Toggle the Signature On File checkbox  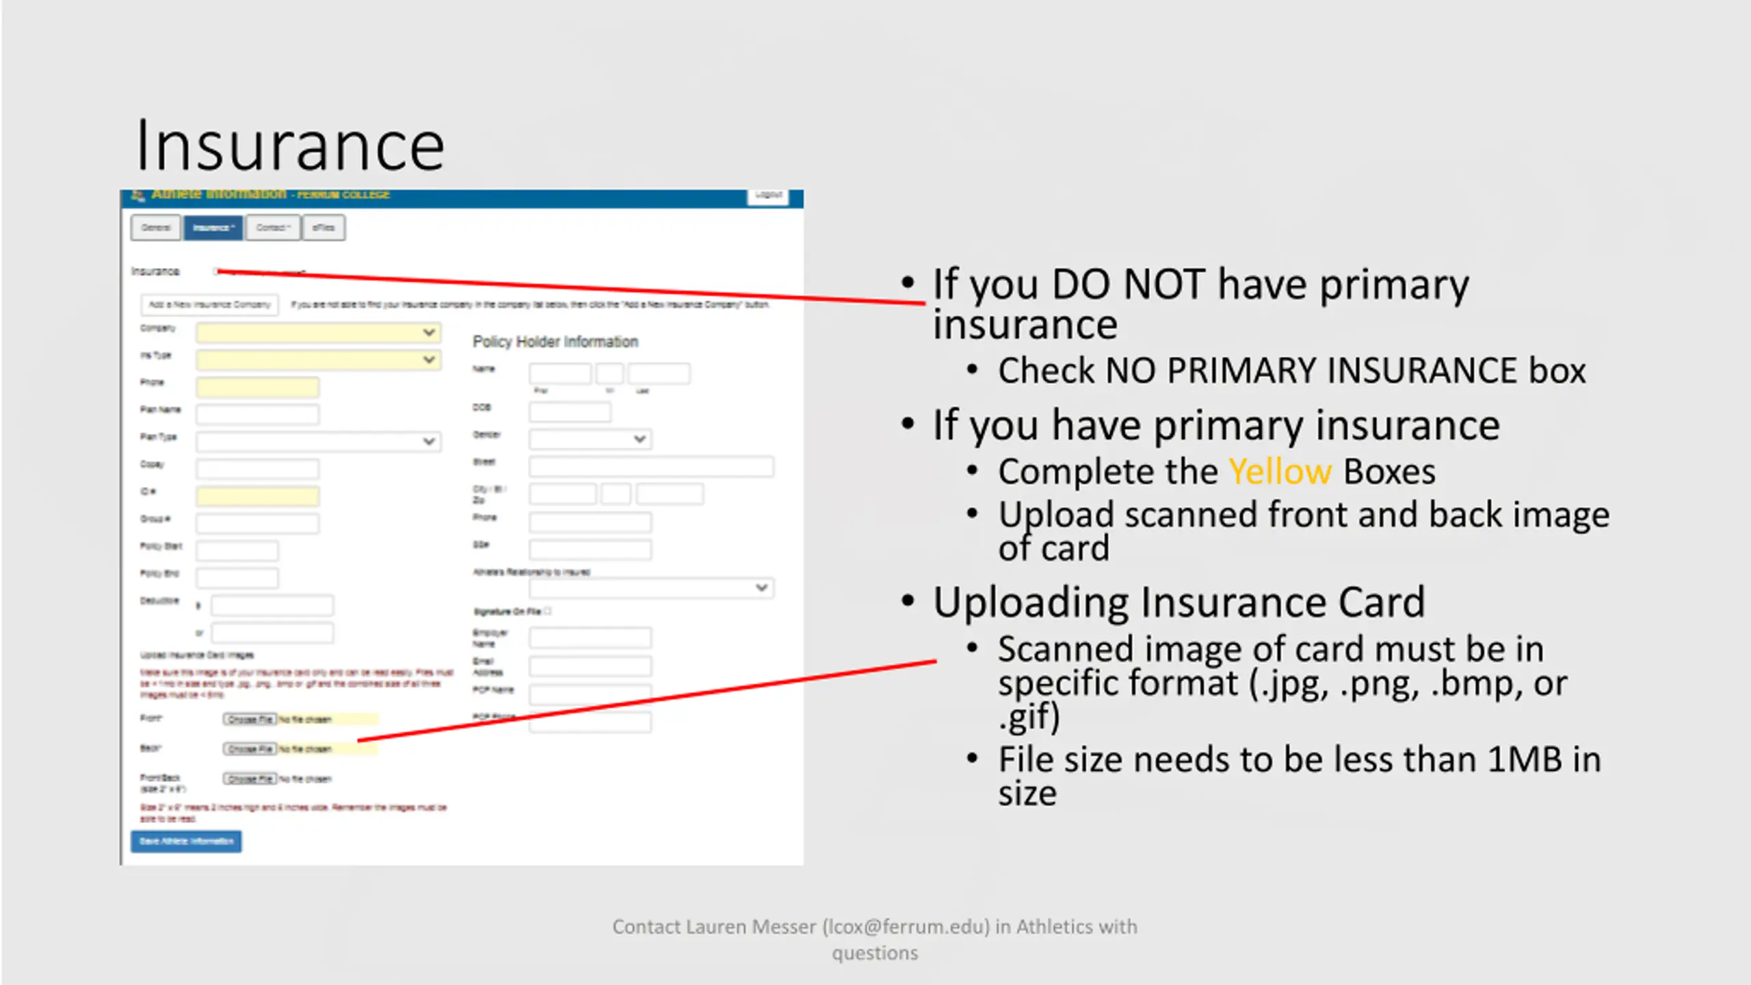(x=547, y=611)
